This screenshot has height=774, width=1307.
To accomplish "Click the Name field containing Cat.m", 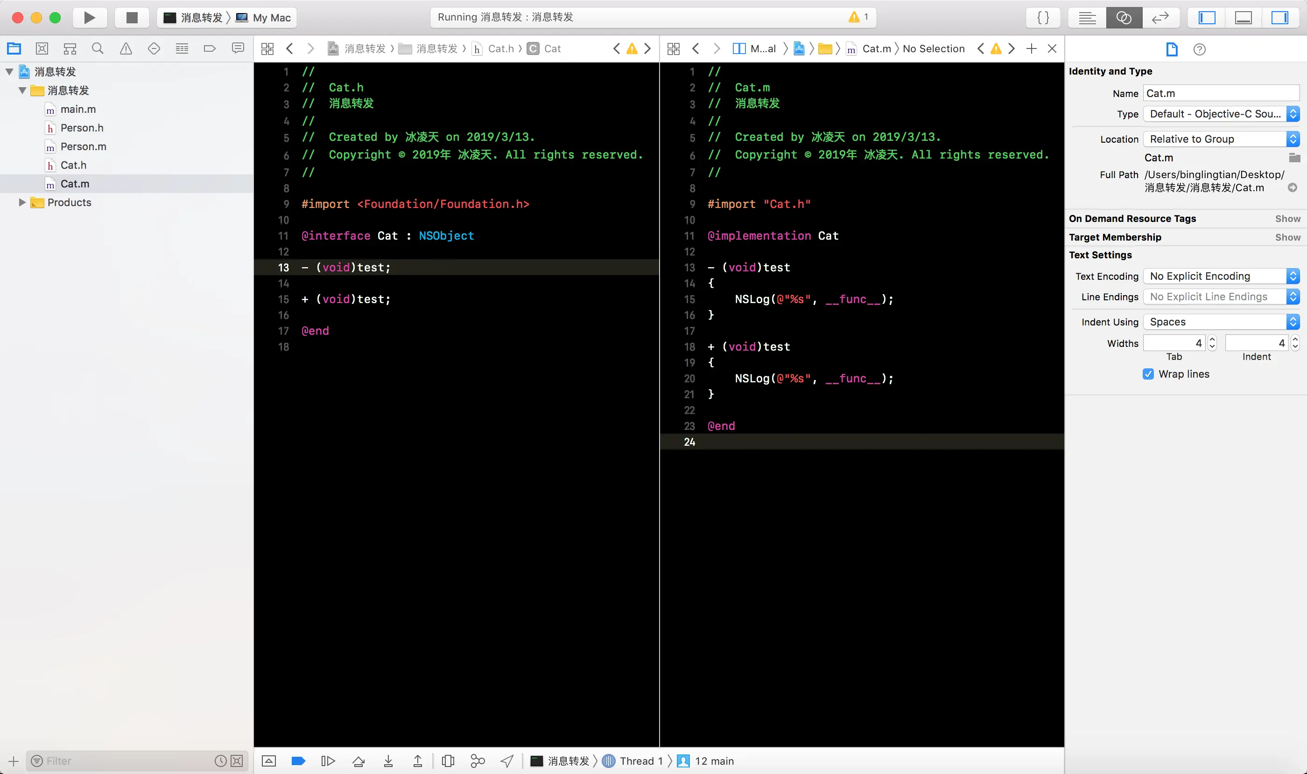I will point(1221,93).
